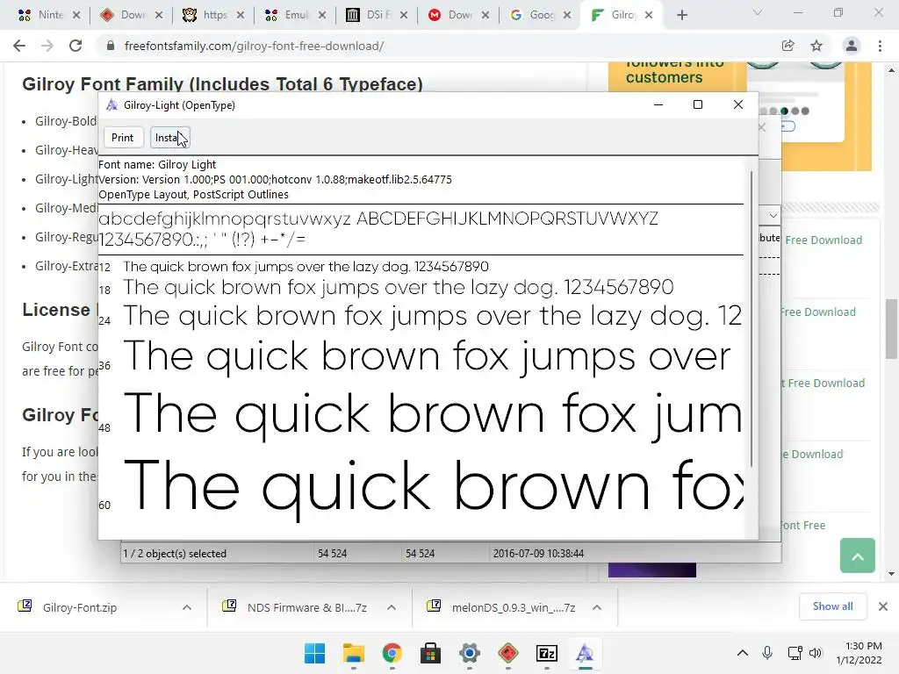This screenshot has width=899, height=674.
Task: Click the microphone tray icon
Action: (x=767, y=653)
